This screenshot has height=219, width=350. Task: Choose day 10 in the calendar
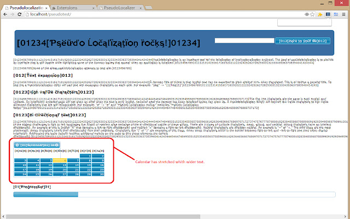(21, 165)
